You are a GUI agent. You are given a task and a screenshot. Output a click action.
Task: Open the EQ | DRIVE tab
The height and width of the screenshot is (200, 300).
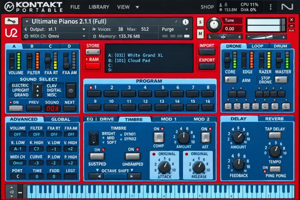pyautogui.click(x=100, y=119)
